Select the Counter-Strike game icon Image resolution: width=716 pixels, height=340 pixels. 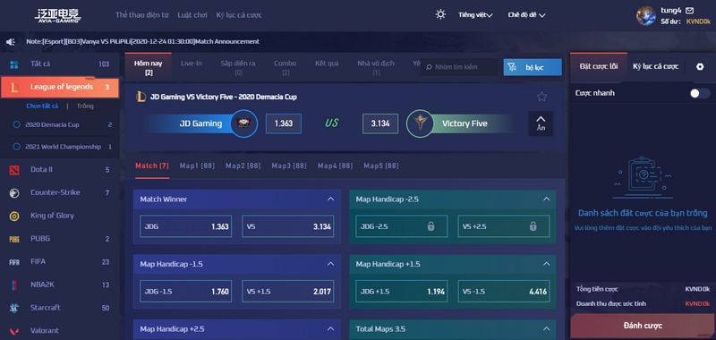(14, 193)
